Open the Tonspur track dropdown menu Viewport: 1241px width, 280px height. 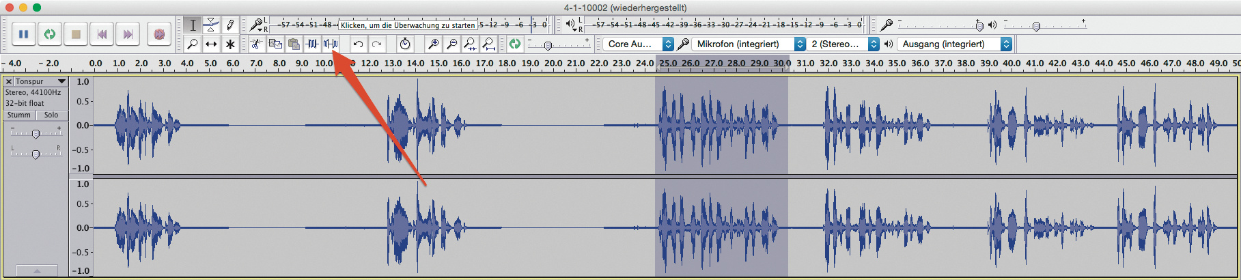point(61,81)
